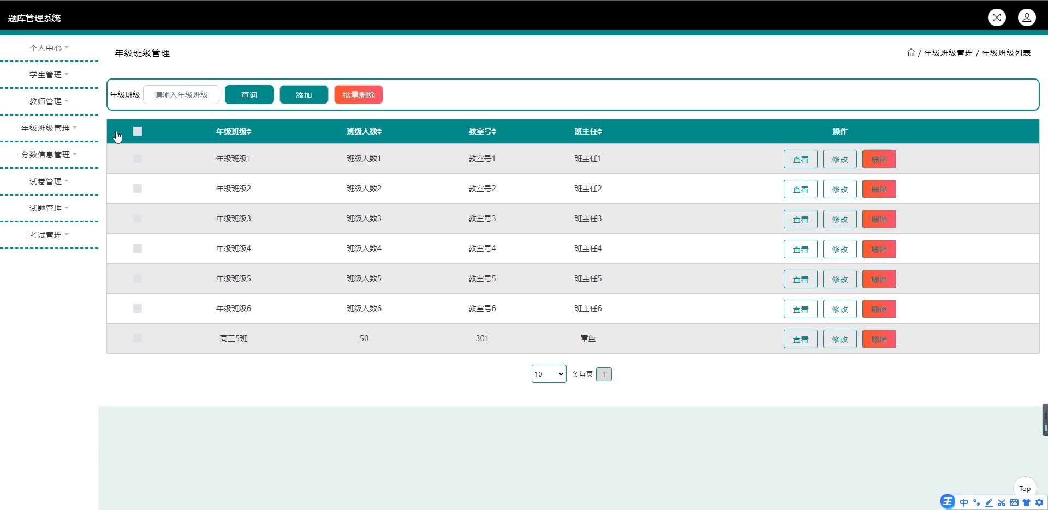Click cell 章鱼 in 班主任 column
The height and width of the screenshot is (510, 1048).
pyautogui.click(x=588, y=338)
